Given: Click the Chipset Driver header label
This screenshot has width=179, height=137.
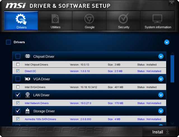Looking at the screenshot, I should click(44, 57).
